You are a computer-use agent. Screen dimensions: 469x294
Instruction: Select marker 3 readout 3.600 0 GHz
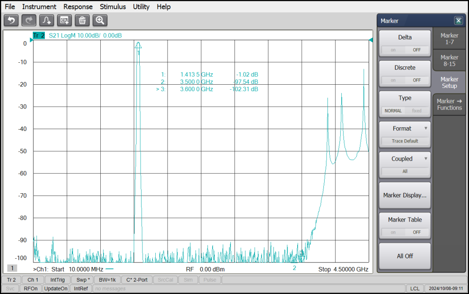click(x=196, y=89)
